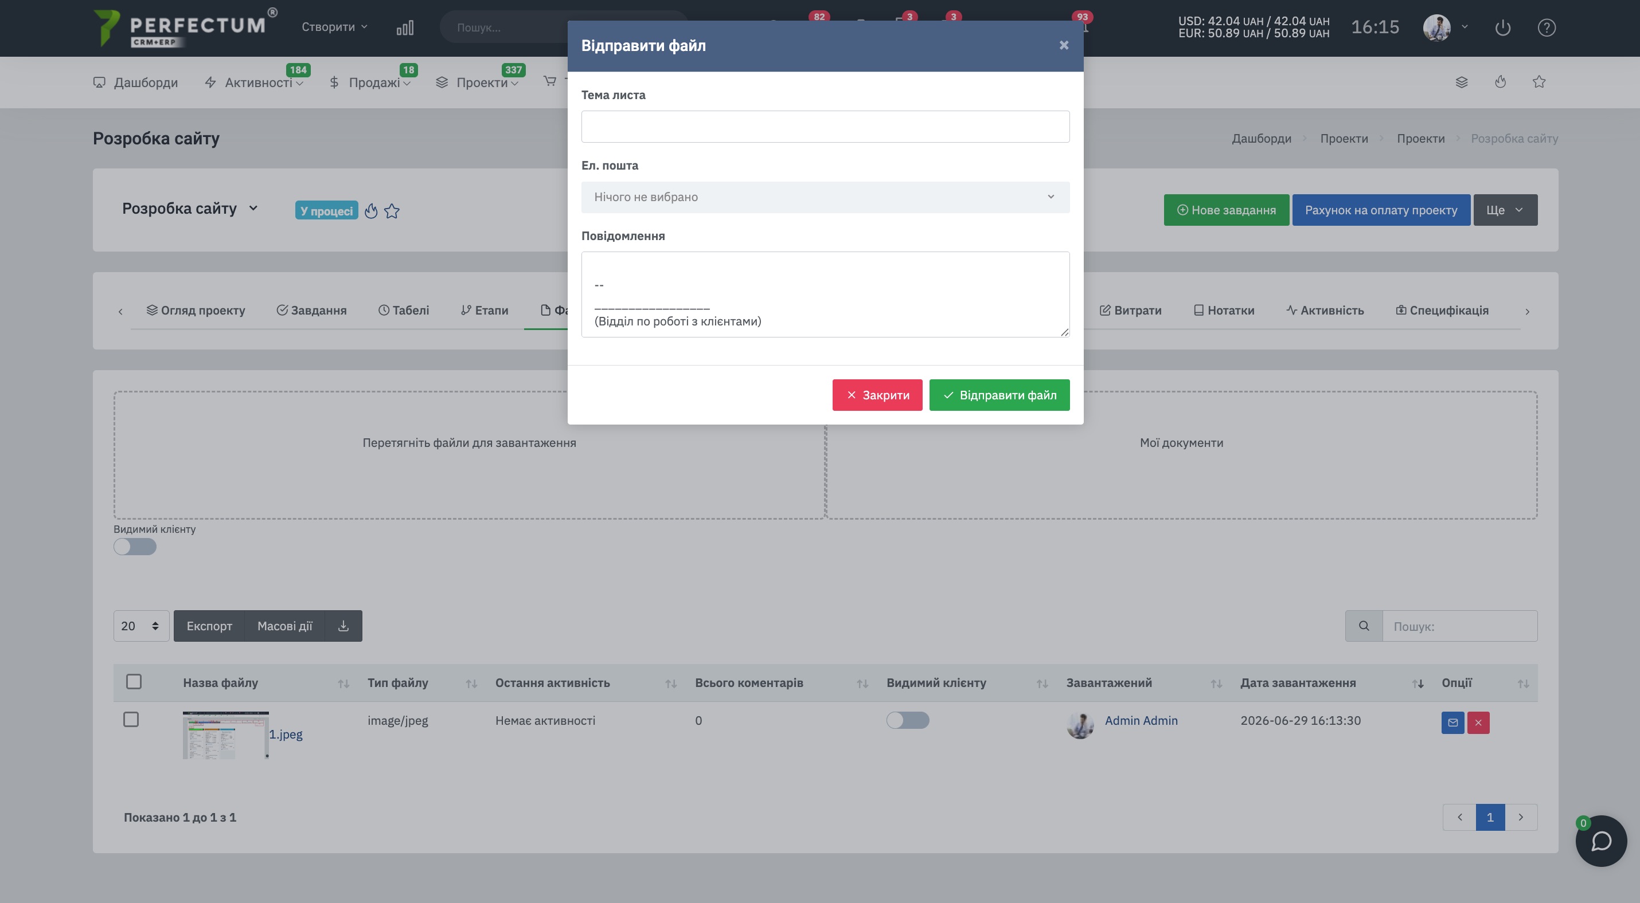Switch to Огляд проекту tab

tap(196, 311)
